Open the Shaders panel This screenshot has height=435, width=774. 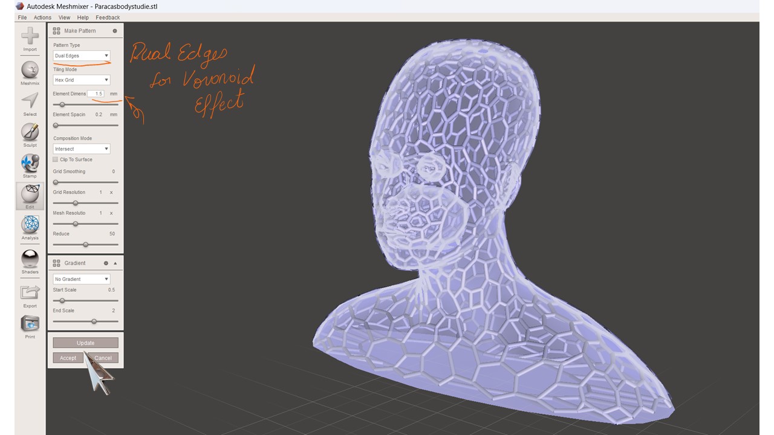pos(30,262)
